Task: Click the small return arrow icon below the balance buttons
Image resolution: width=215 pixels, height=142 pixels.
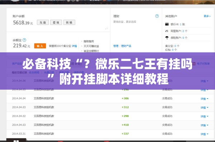Action: [106, 29]
